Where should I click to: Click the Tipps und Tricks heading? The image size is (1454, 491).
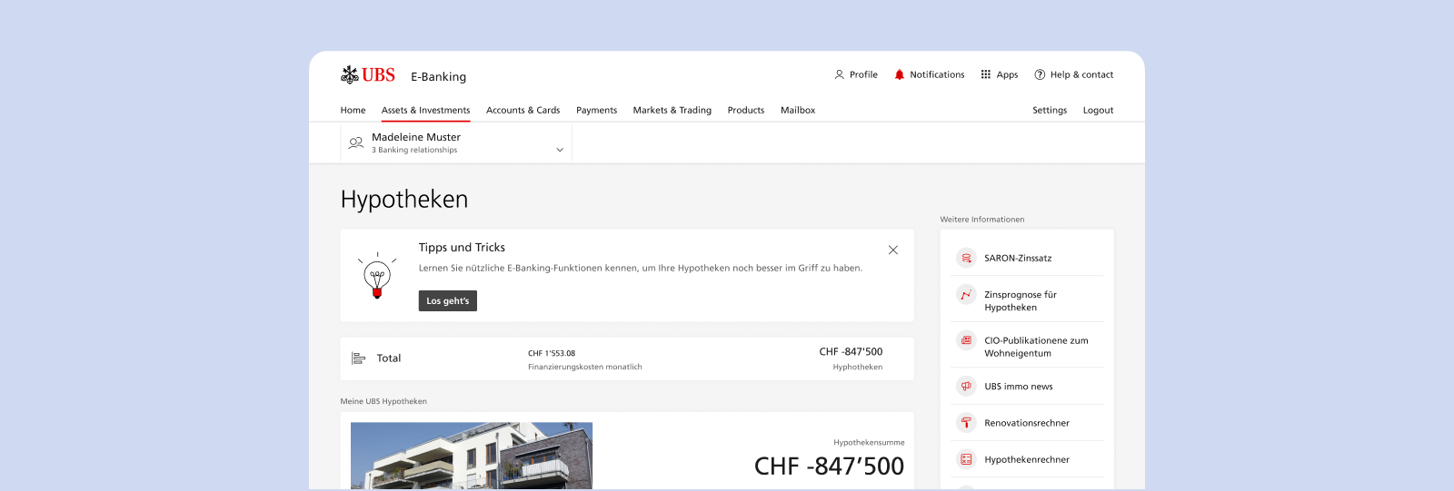pyautogui.click(x=462, y=247)
